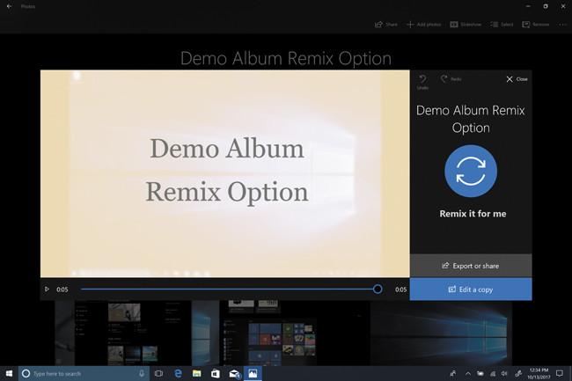Start Slideshow from the top toolbar

[x=466, y=25]
